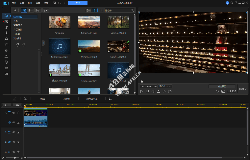
Task: Click the import media icon in library toolbar
Action: point(14,10)
